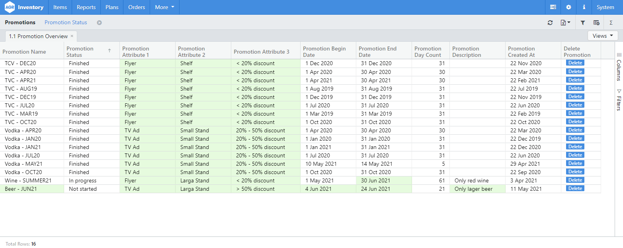Click the sigma aggregation icon
This screenshot has width=623, height=248.
(611, 23)
